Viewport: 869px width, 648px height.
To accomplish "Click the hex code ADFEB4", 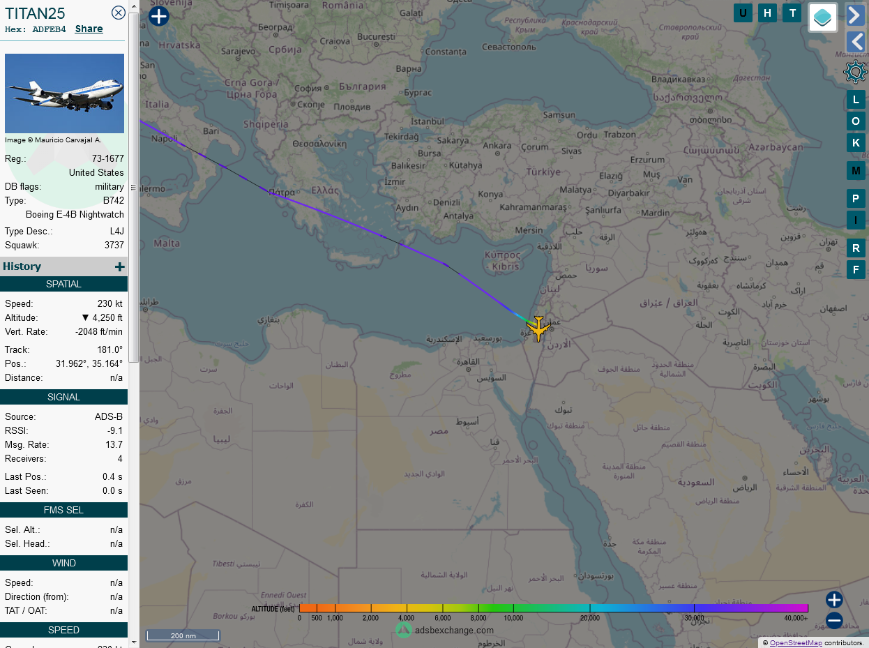I will click(49, 29).
